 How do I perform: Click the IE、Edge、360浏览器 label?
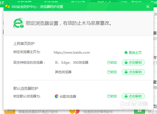pos(72,63)
